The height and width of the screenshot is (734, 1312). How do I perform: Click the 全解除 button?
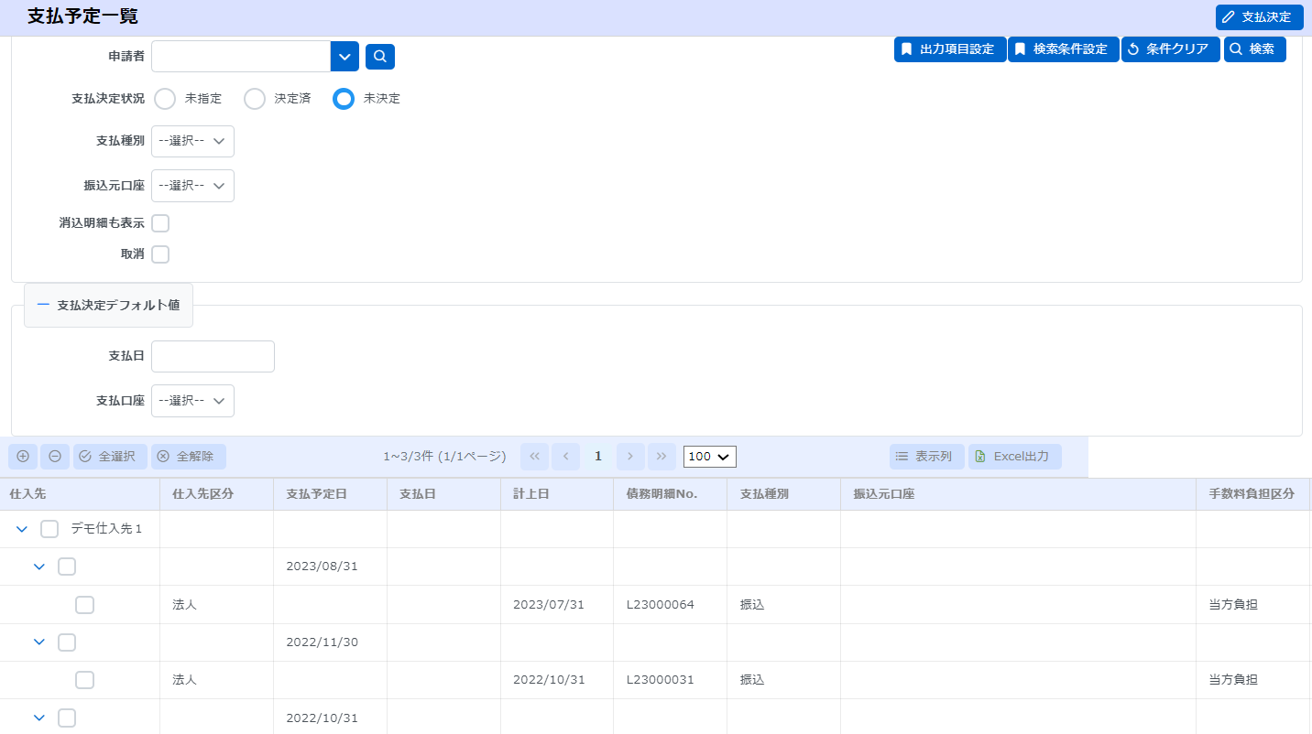point(188,457)
